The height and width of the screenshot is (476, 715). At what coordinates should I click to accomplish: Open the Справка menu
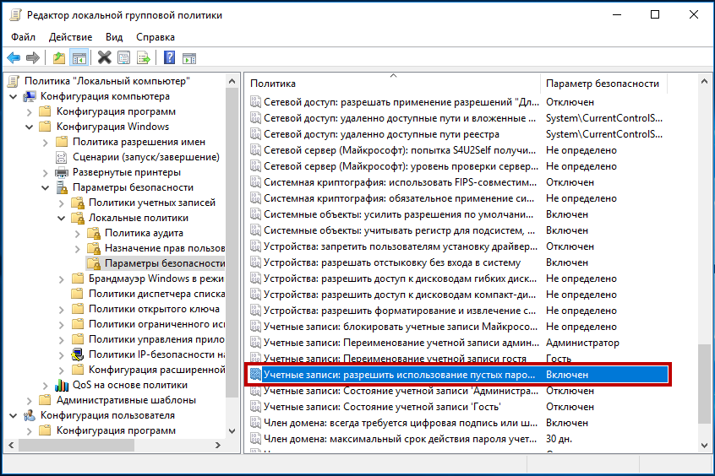[156, 37]
